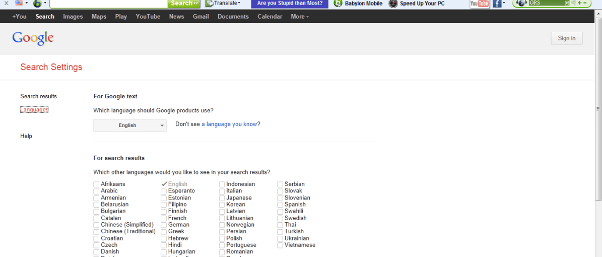This screenshot has width=602, height=257.
Task: Open the ORS radio station dropdown
Action: pos(567,3)
